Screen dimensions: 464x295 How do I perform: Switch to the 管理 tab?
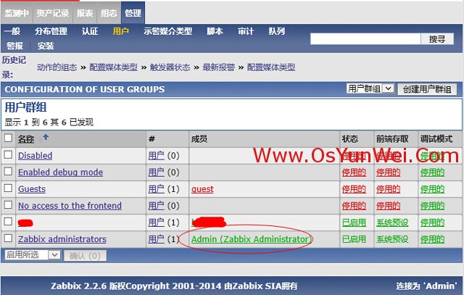pyautogui.click(x=133, y=13)
